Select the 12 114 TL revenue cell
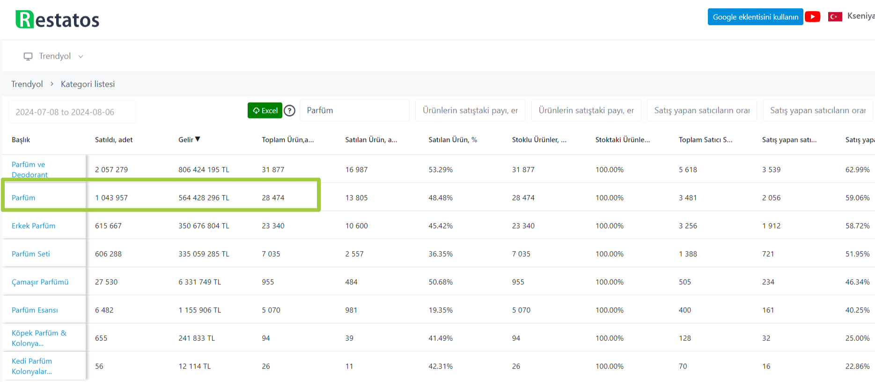 click(194, 366)
